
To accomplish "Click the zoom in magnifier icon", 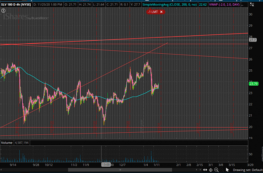I will pyautogui.click(x=216, y=170).
